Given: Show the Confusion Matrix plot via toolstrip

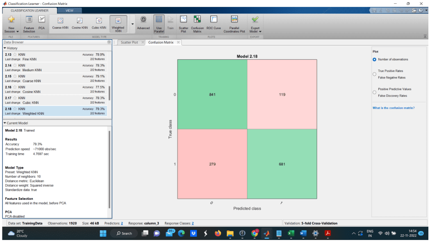Looking at the screenshot, I should pyautogui.click(x=197, y=24).
